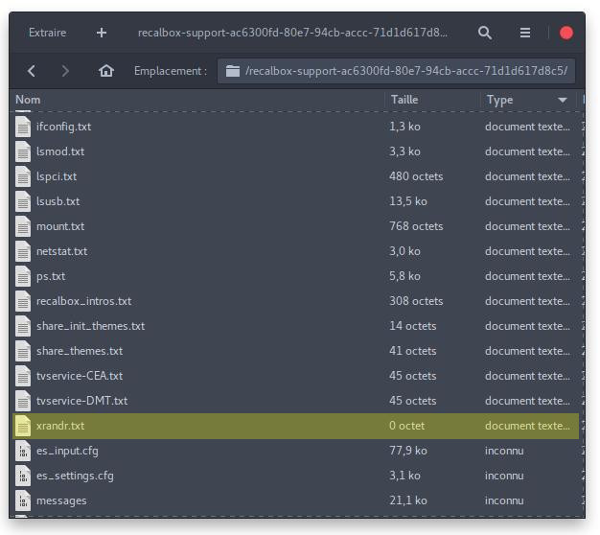Select the recalbox_intros.txt file icon
This screenshot has width=600, height=535.
23,301
